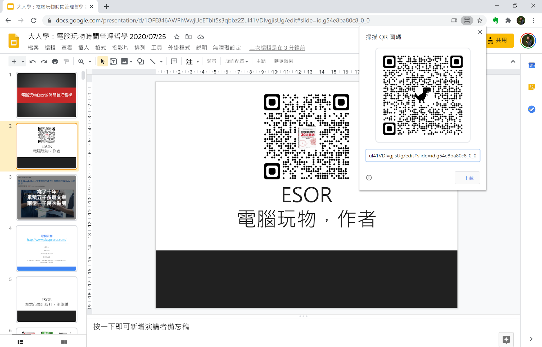Select the text box tool
This screenshot has width=542, height=347.
click(114, 61)
